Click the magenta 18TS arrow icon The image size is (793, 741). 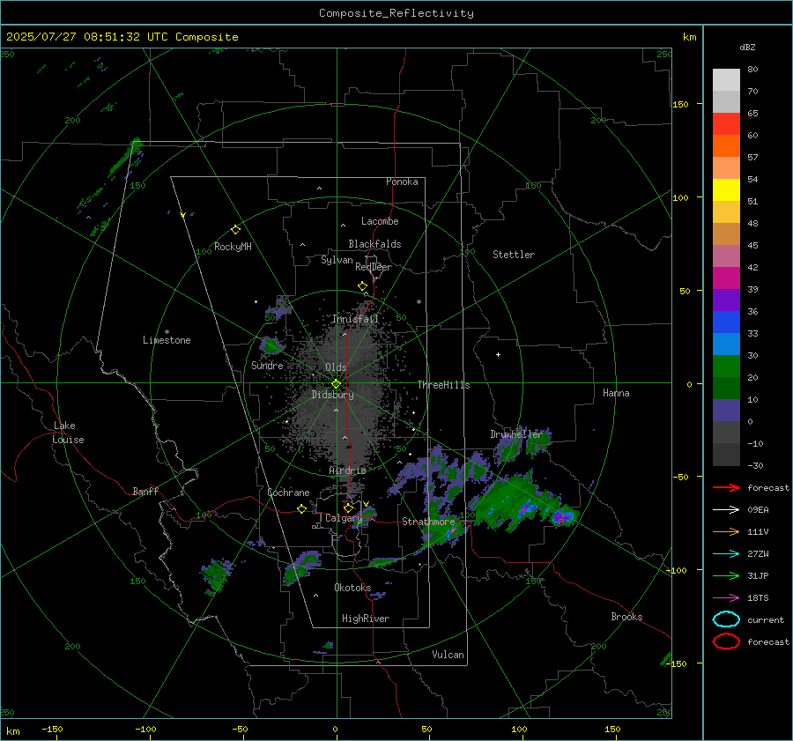(726, 598)
